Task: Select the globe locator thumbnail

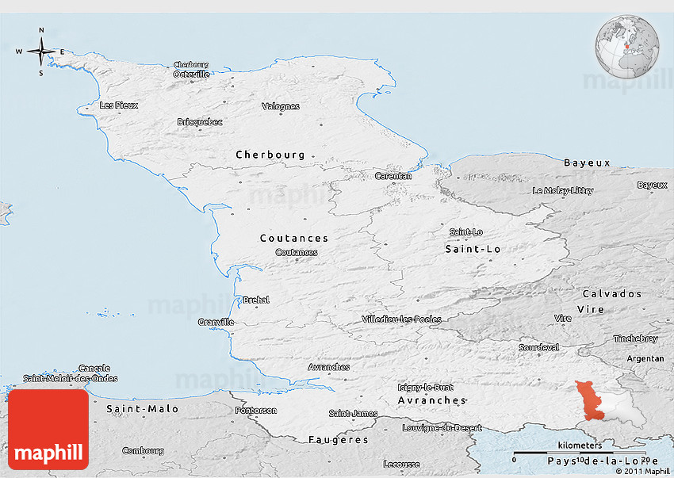Action: pos(627,47)
